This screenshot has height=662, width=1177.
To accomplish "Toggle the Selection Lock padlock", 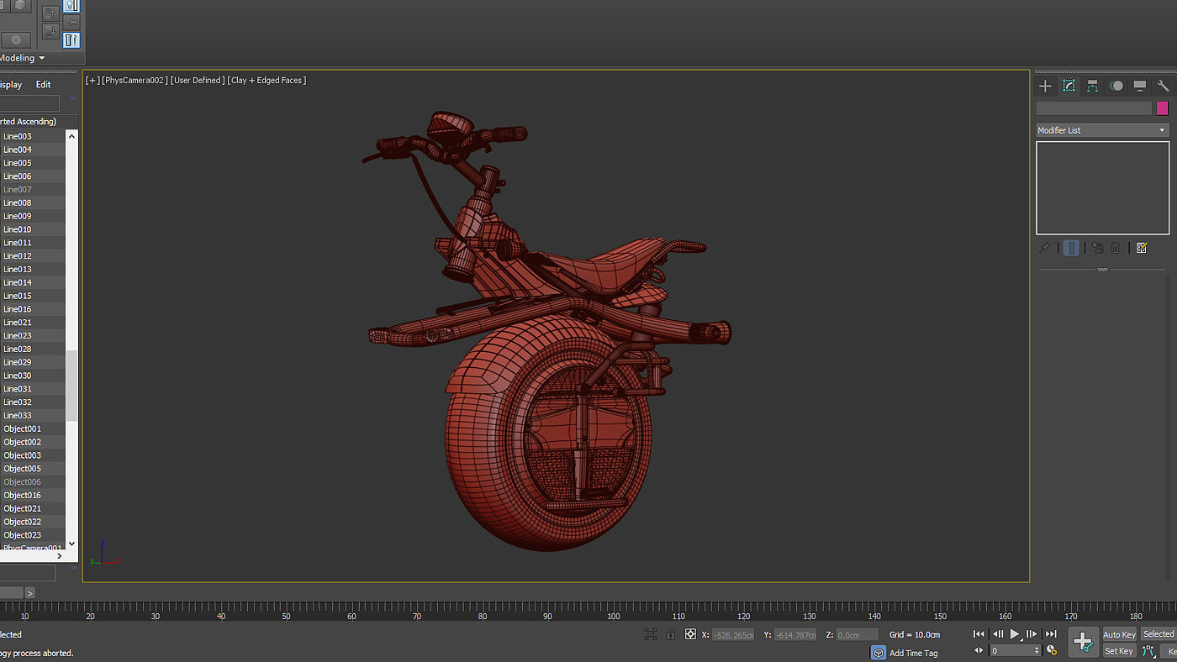I will tap(670, 634).
